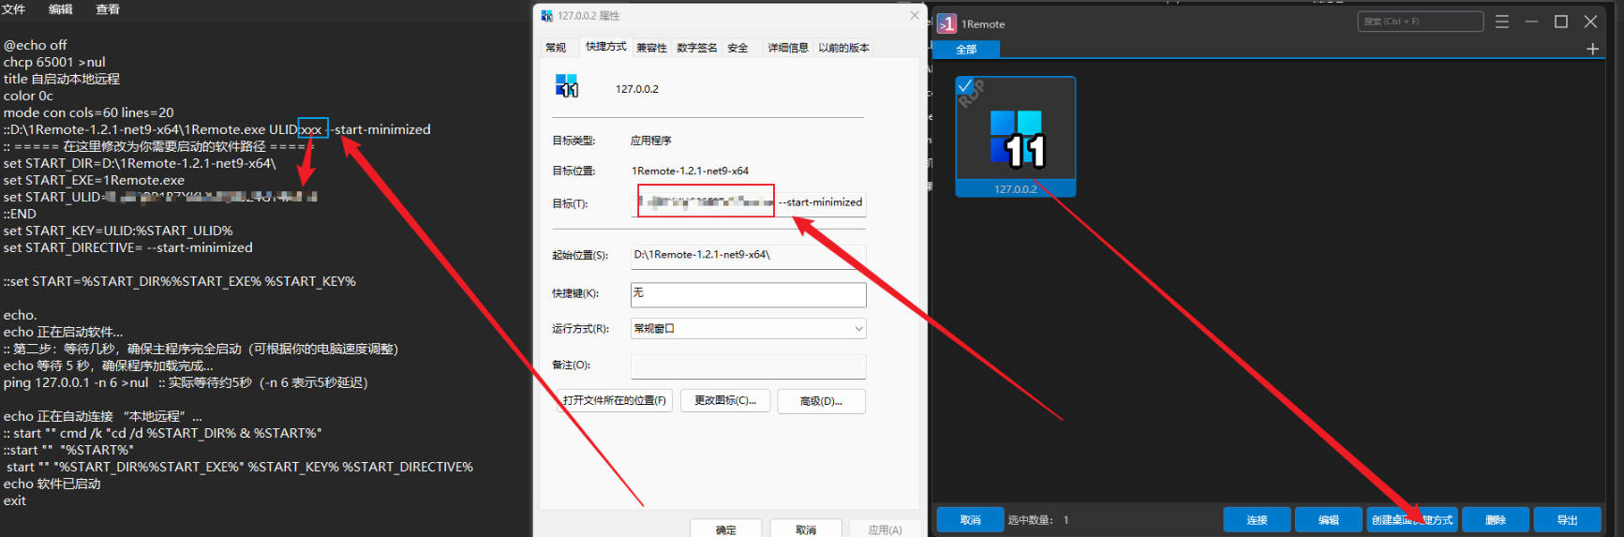Click the 创建桌面快捷方式 button

pyautogui.click(x=1412, y=519)
